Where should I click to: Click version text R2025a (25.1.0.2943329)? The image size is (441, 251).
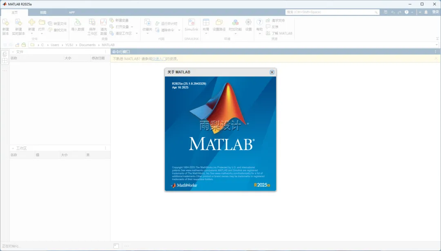tap(189, 84)
